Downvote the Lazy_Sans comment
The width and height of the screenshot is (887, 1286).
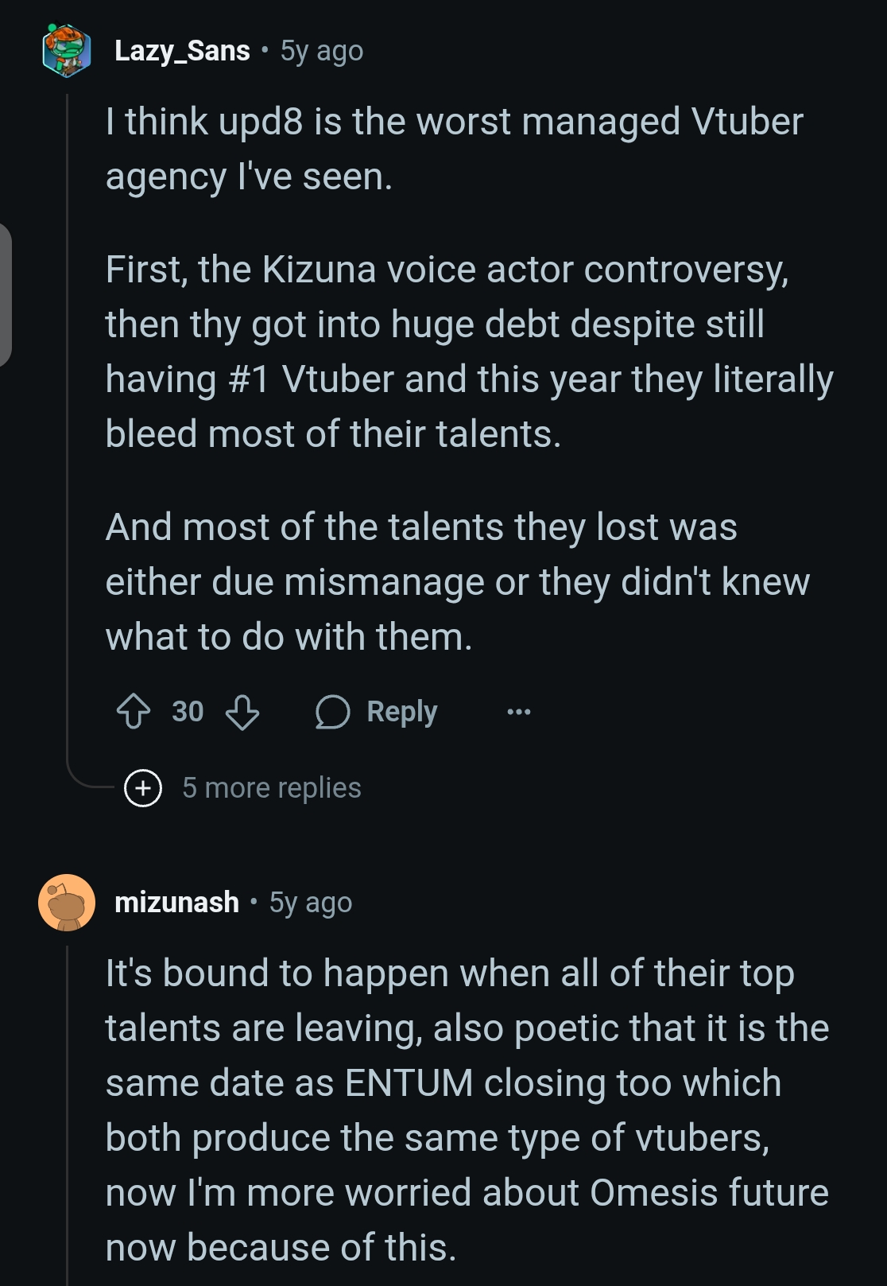[242, 712]
